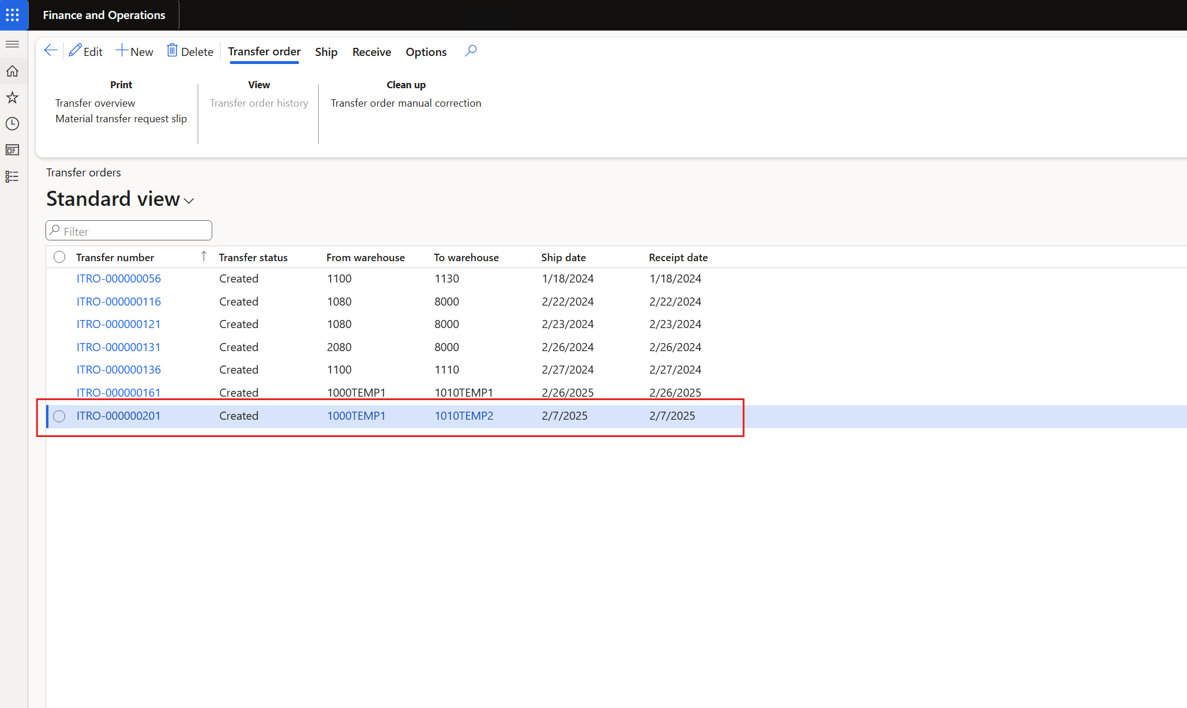
Task: Go to the Home icon in sidebar
Action: point(12,71)
